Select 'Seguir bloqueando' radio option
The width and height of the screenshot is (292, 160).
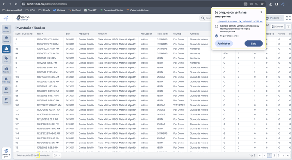216,36
